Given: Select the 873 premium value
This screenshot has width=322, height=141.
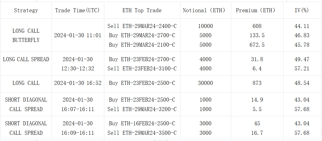Looking at the screenshot, I should click(x=257, y=83).
